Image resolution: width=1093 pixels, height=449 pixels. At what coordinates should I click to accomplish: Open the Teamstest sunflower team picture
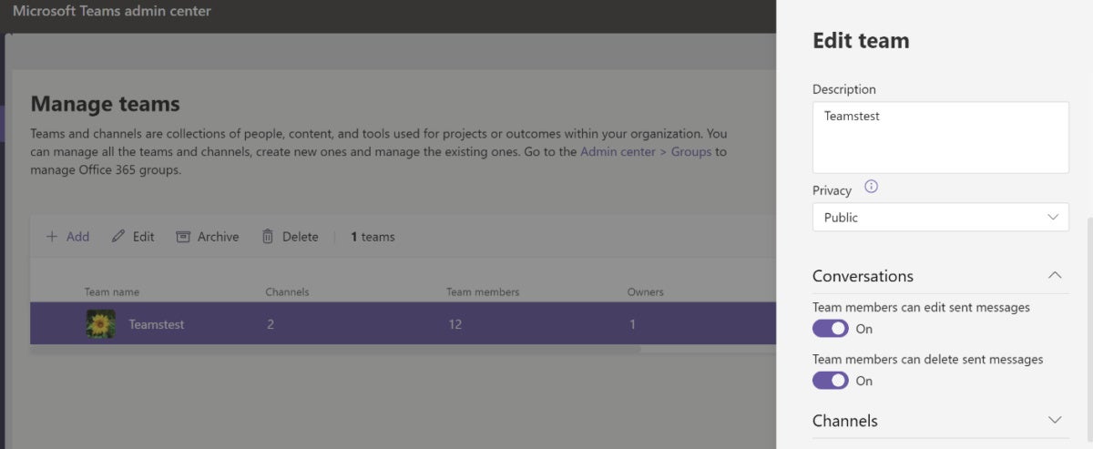(100, 324)
